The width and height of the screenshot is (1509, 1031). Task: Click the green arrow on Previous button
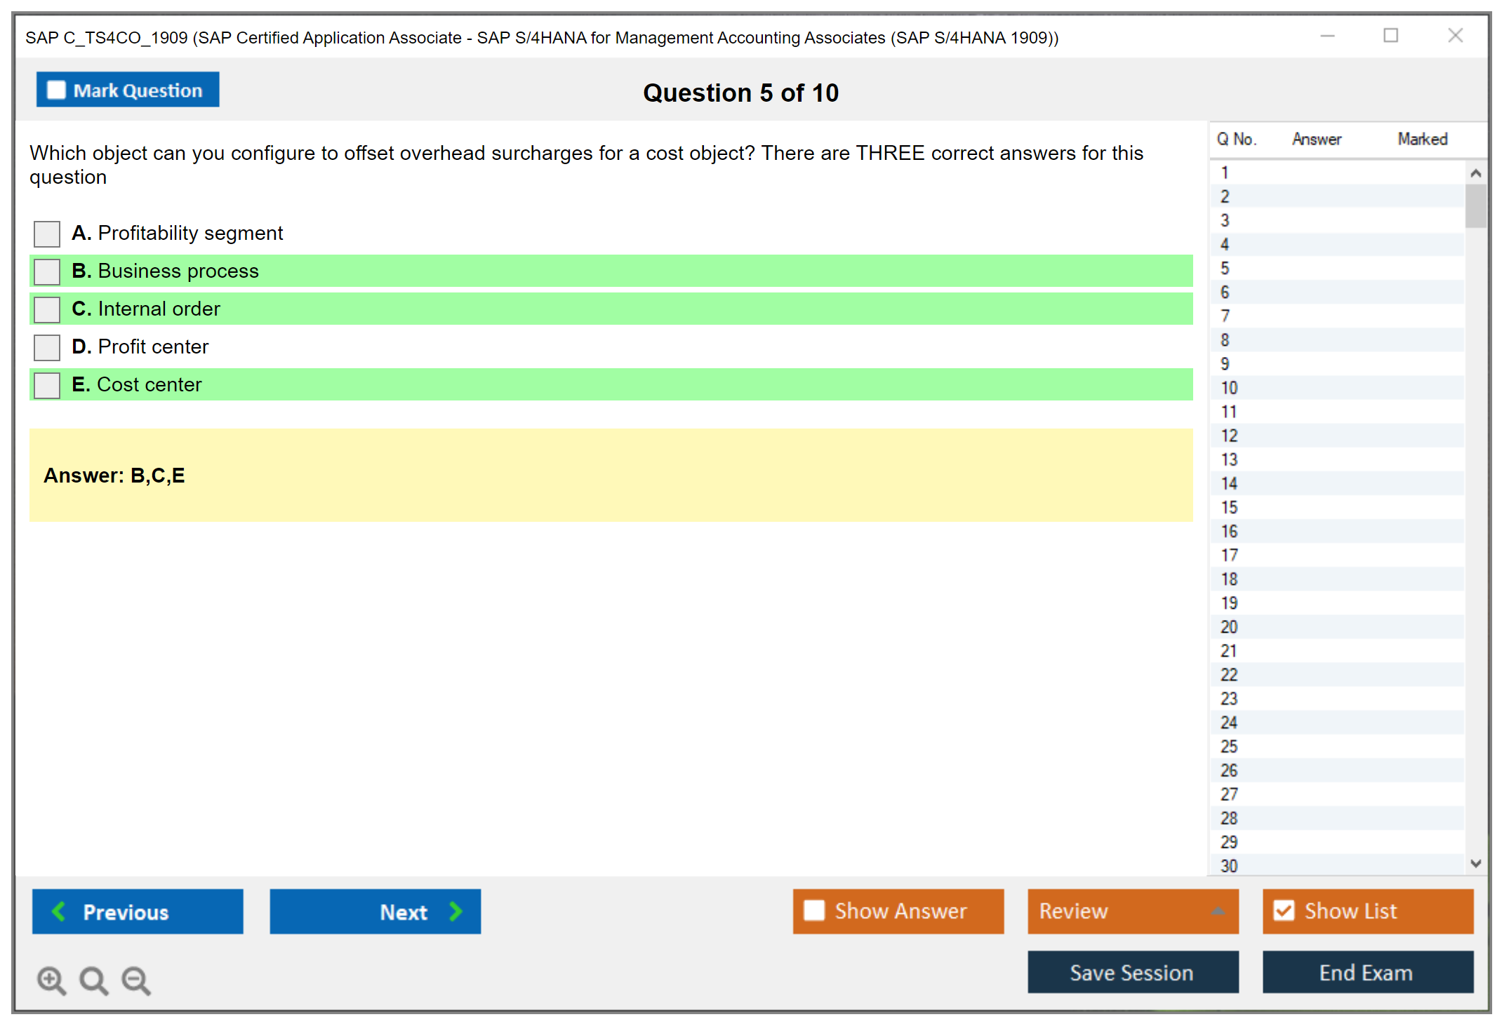click(60, 911)
